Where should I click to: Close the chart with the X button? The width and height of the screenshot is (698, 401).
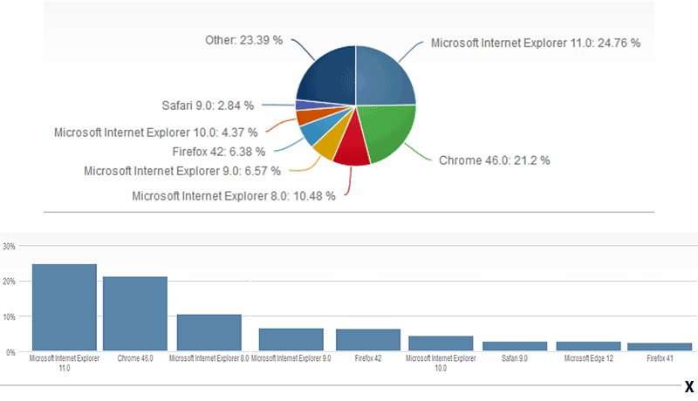point(689,387)
